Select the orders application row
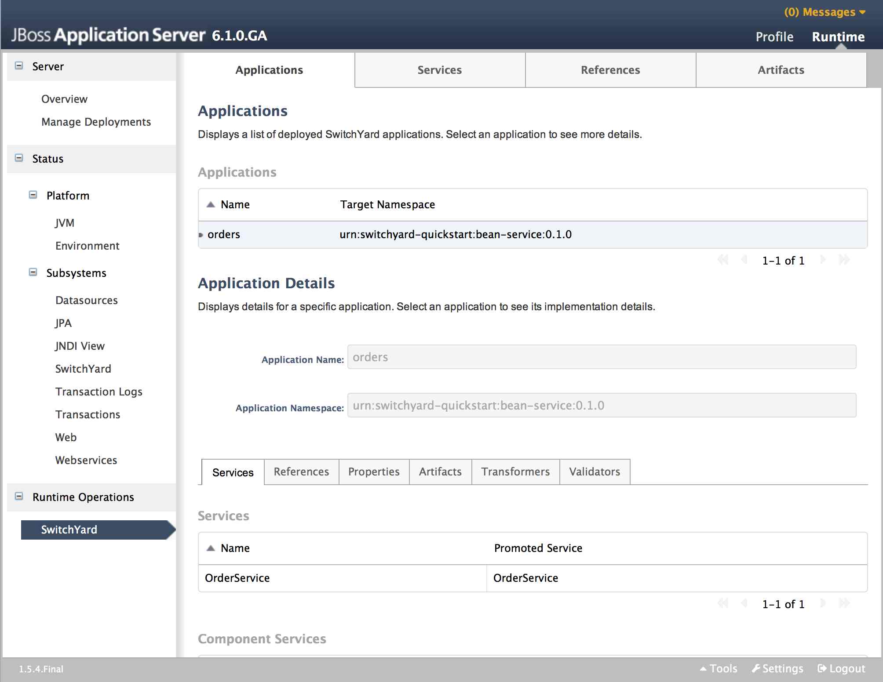 [533, 235]
